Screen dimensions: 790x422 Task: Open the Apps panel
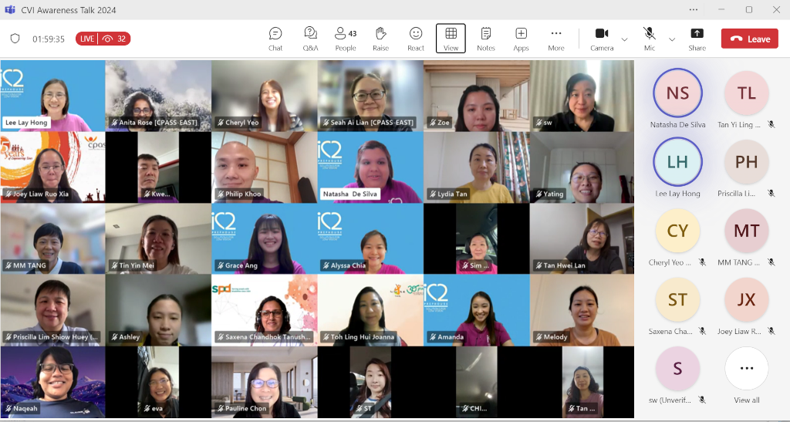pos(521,39)
